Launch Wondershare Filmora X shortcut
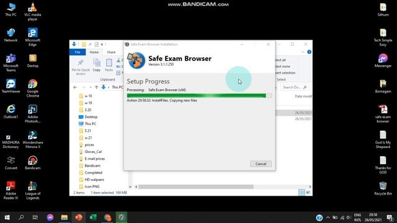Viewport: 397px width, 223px height. (x=33, y=139)
